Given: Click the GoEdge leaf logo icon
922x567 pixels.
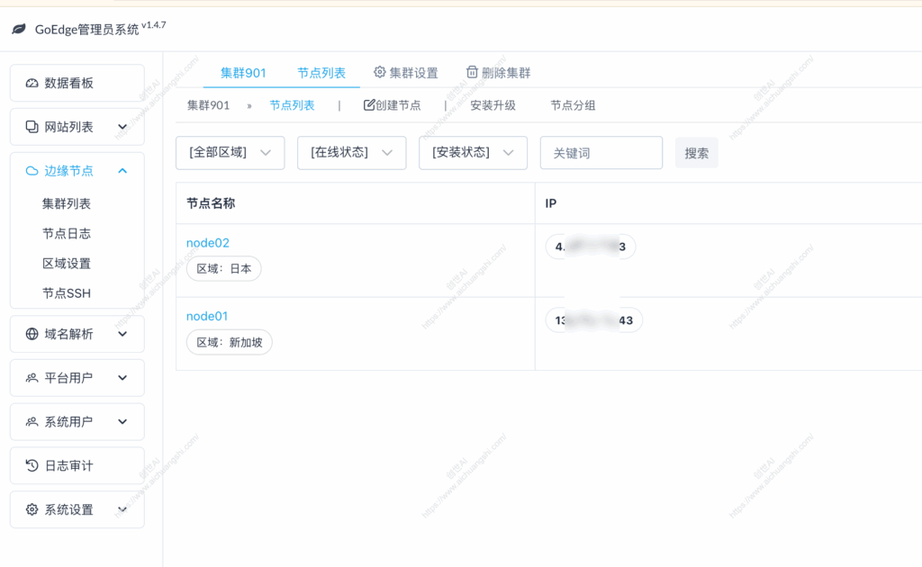Looking at the screenshot, I should pos(18,28).
